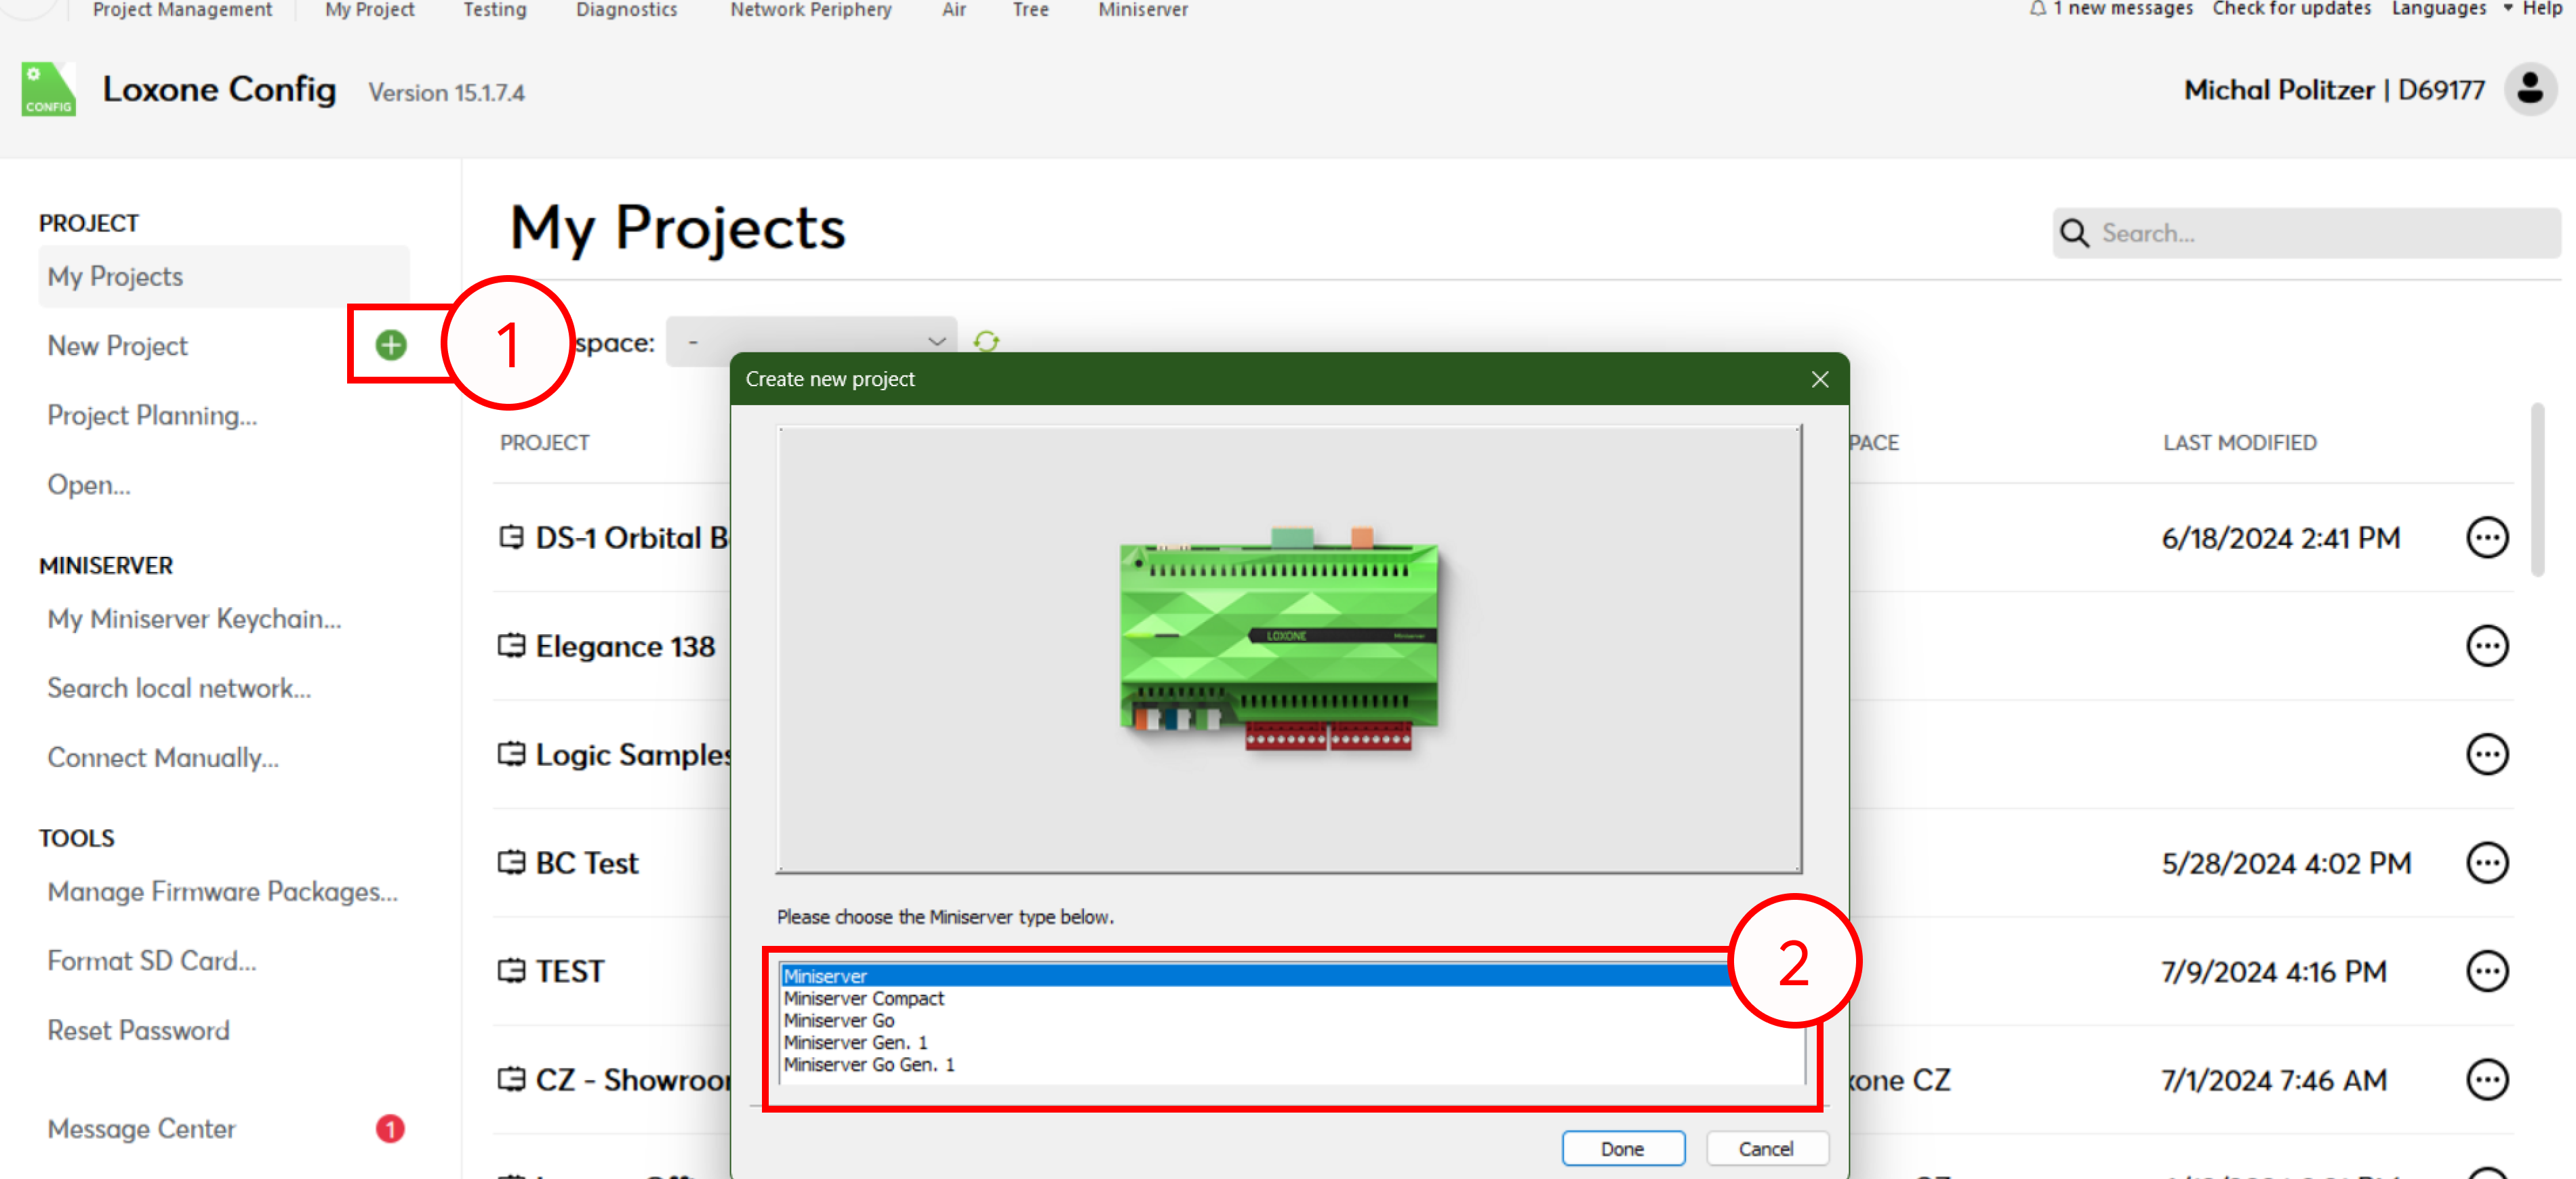This screenshot has width=2576, height=1179.
Task: Click Connect Manually...
Action: click(163, 758)
